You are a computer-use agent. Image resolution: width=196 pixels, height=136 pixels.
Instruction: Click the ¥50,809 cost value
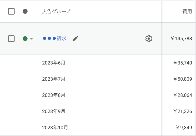tap(183, 79)
